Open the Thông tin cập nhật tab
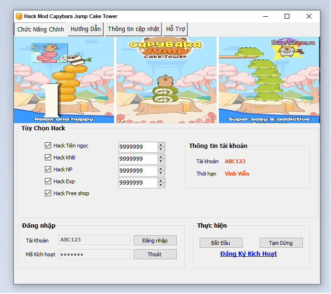The width and height of the screenshot is (331, 294). [x=133, y=29]
